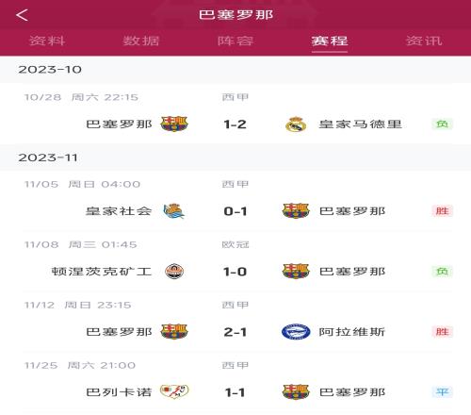Click the 顿涅茨克矿工 team name
The width and height of the screenshot is (471, 415).
[x=102, y=272]
